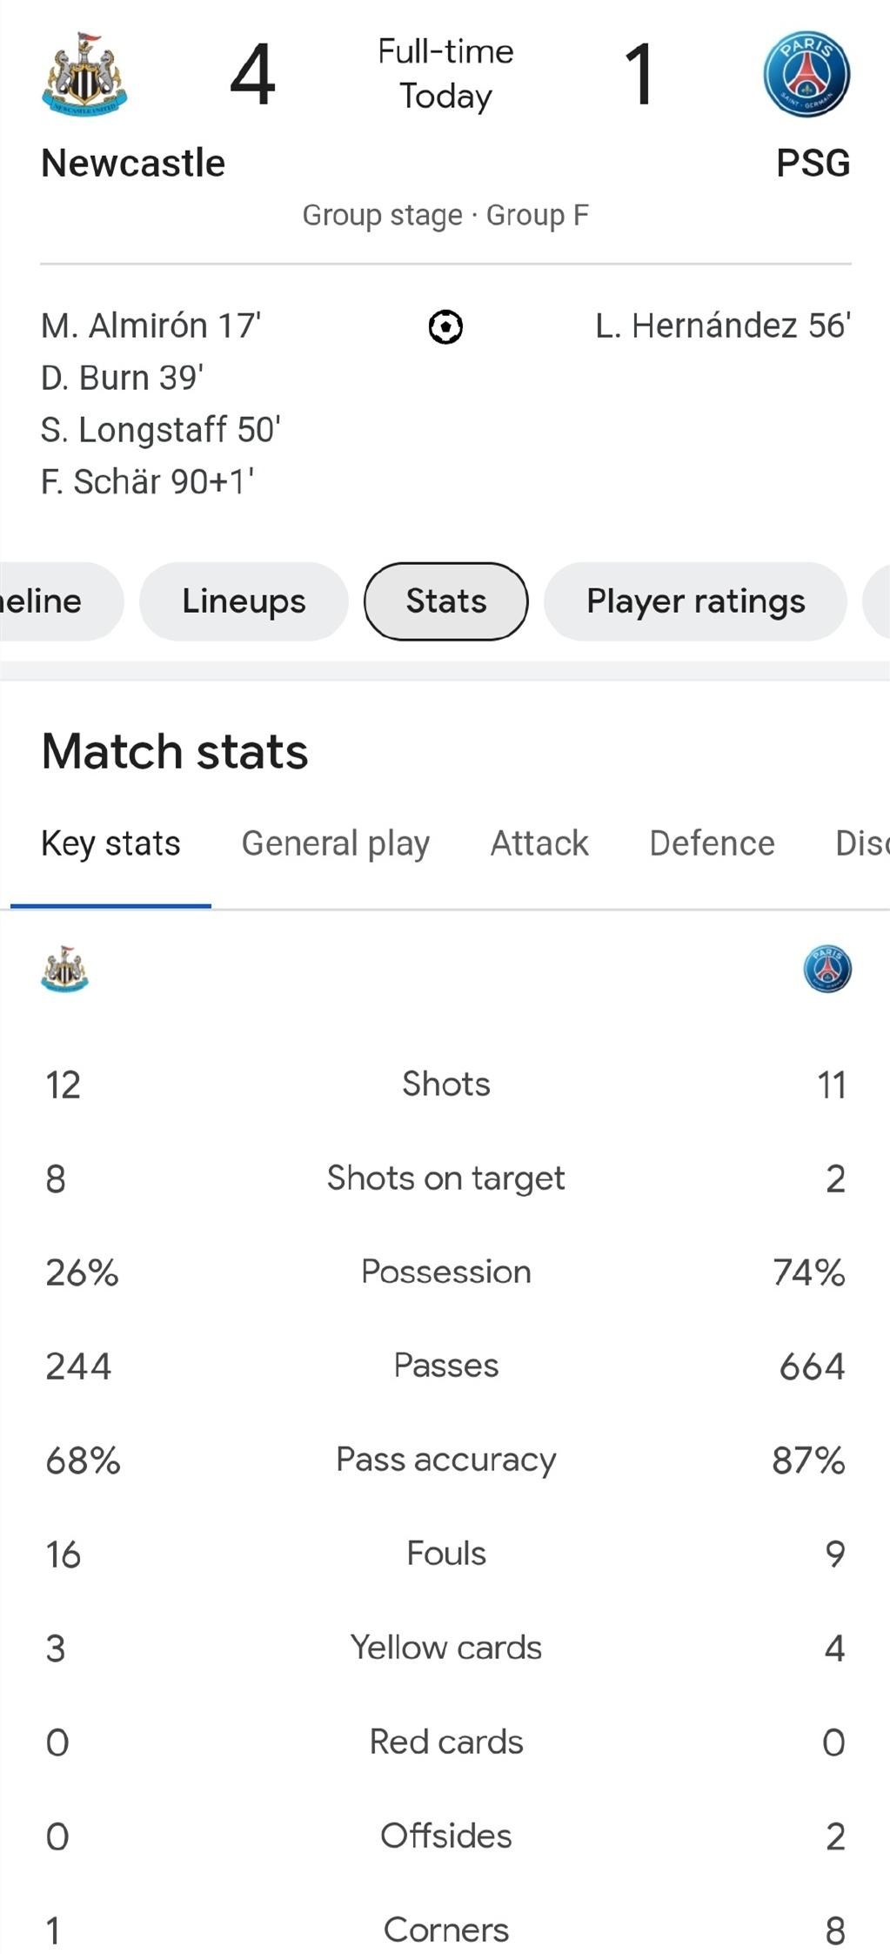Tap small Newcastle crest above stats
This screenshot has height=1954, width=890.
point(65,969)
